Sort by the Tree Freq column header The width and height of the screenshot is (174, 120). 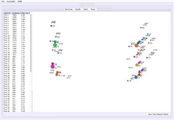click(x=25, y=13)
